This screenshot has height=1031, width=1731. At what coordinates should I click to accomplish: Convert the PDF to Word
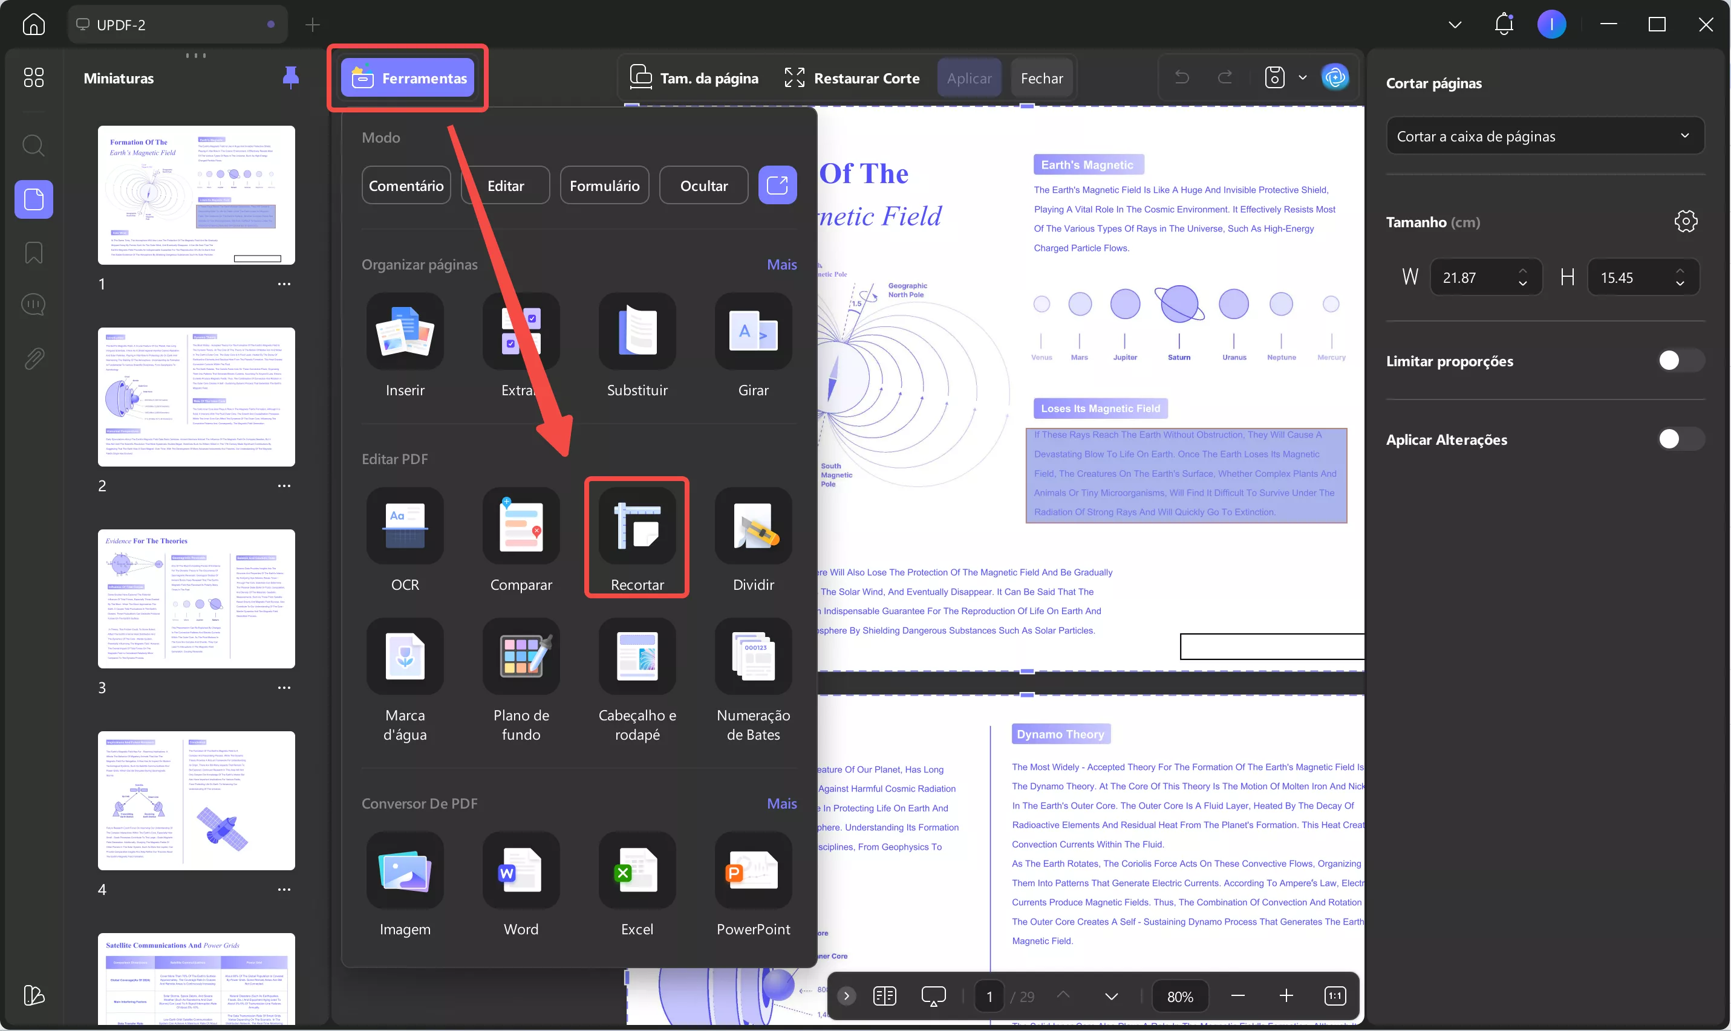click(x=521, y=871)
